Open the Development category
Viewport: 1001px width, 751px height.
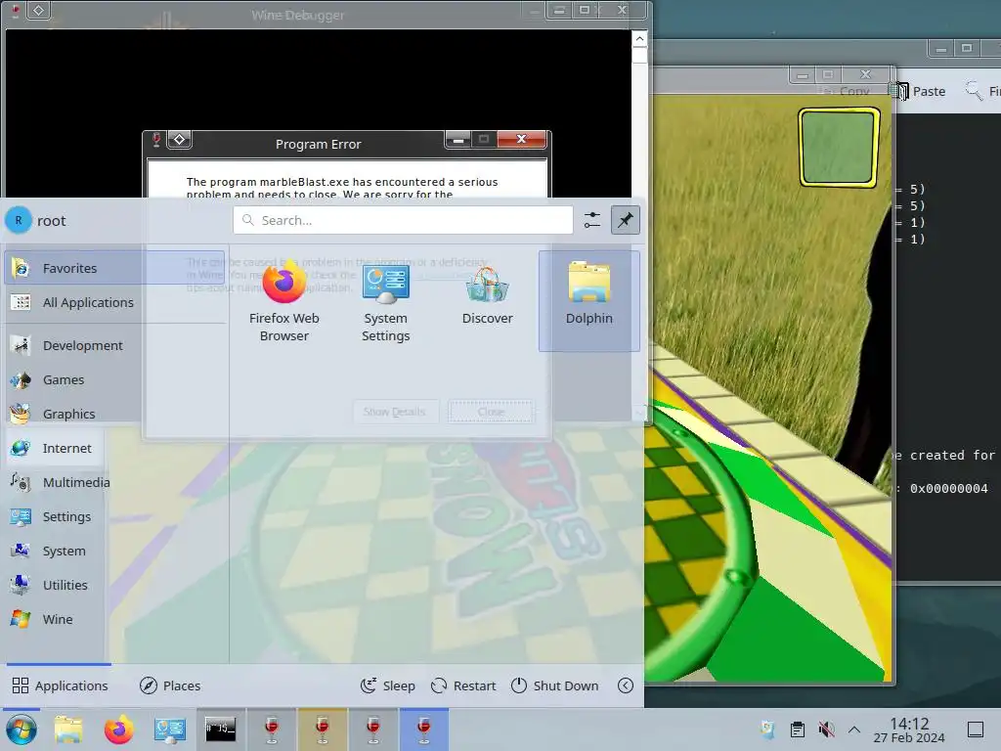[114, 345]
